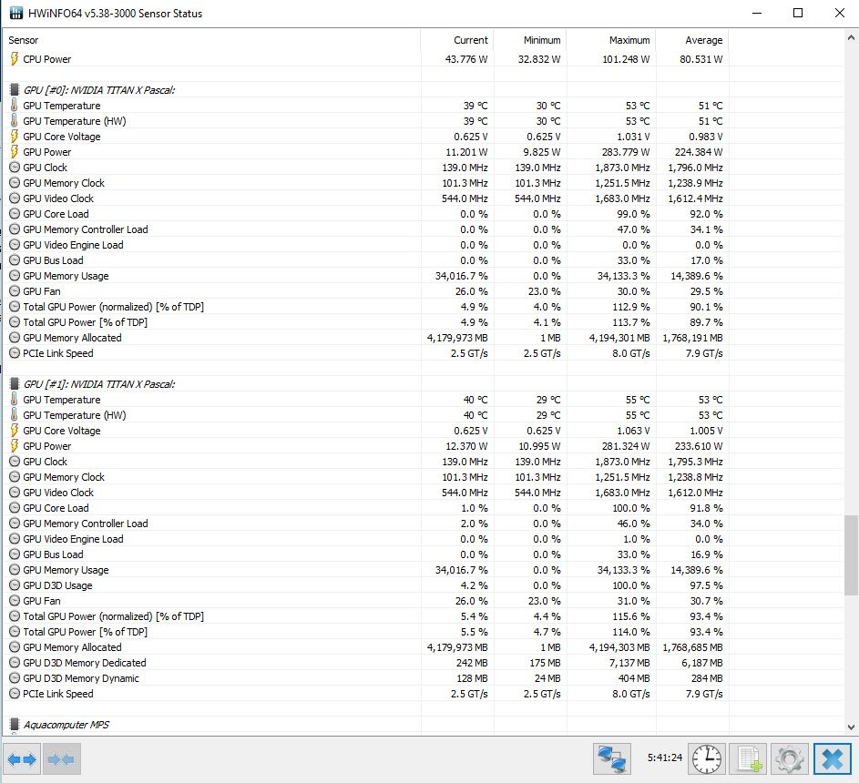Select the GPU D3D Memory Dynamic label
This screenshot has width=859, height=783.
point(81,678)
